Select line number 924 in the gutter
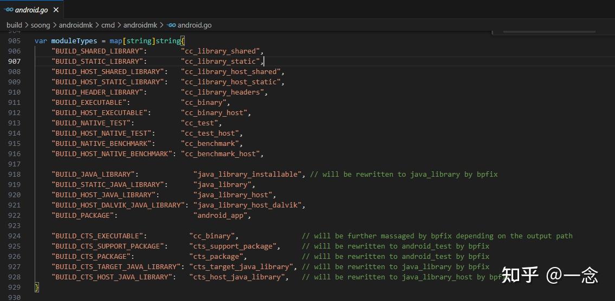The width and height of the screenshot is (615, 301). pos(14,236)
